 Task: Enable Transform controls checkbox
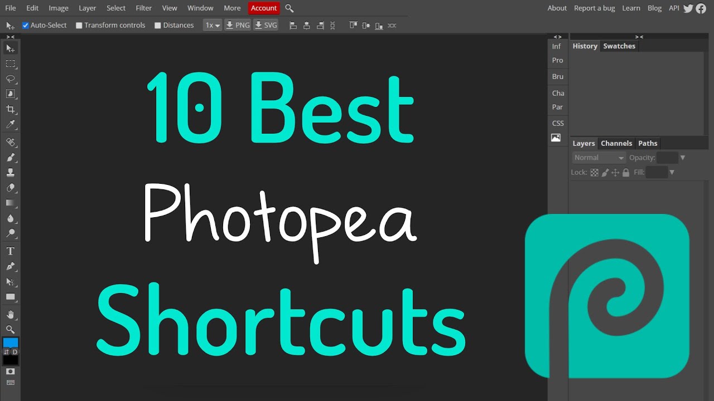coord(79,25)
